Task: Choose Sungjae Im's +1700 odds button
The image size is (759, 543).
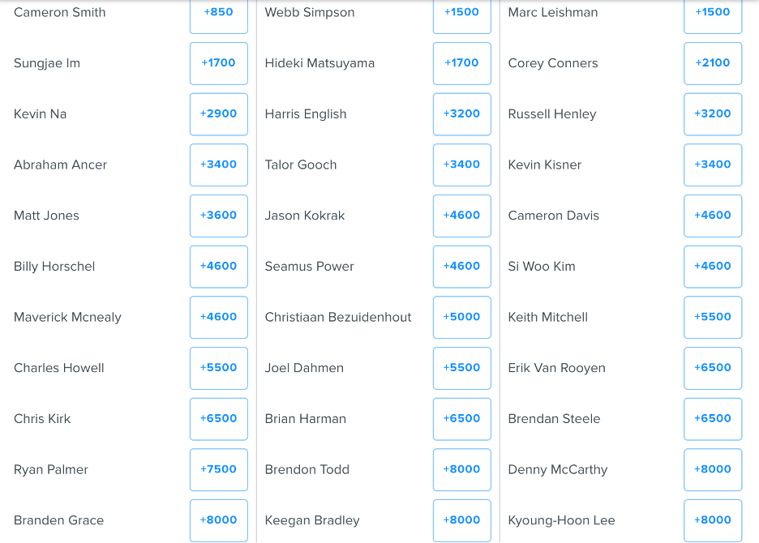Action: pos(219,63)
